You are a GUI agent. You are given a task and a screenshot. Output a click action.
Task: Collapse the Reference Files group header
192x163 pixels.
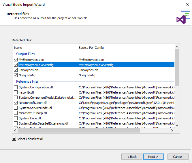[27, 81]
